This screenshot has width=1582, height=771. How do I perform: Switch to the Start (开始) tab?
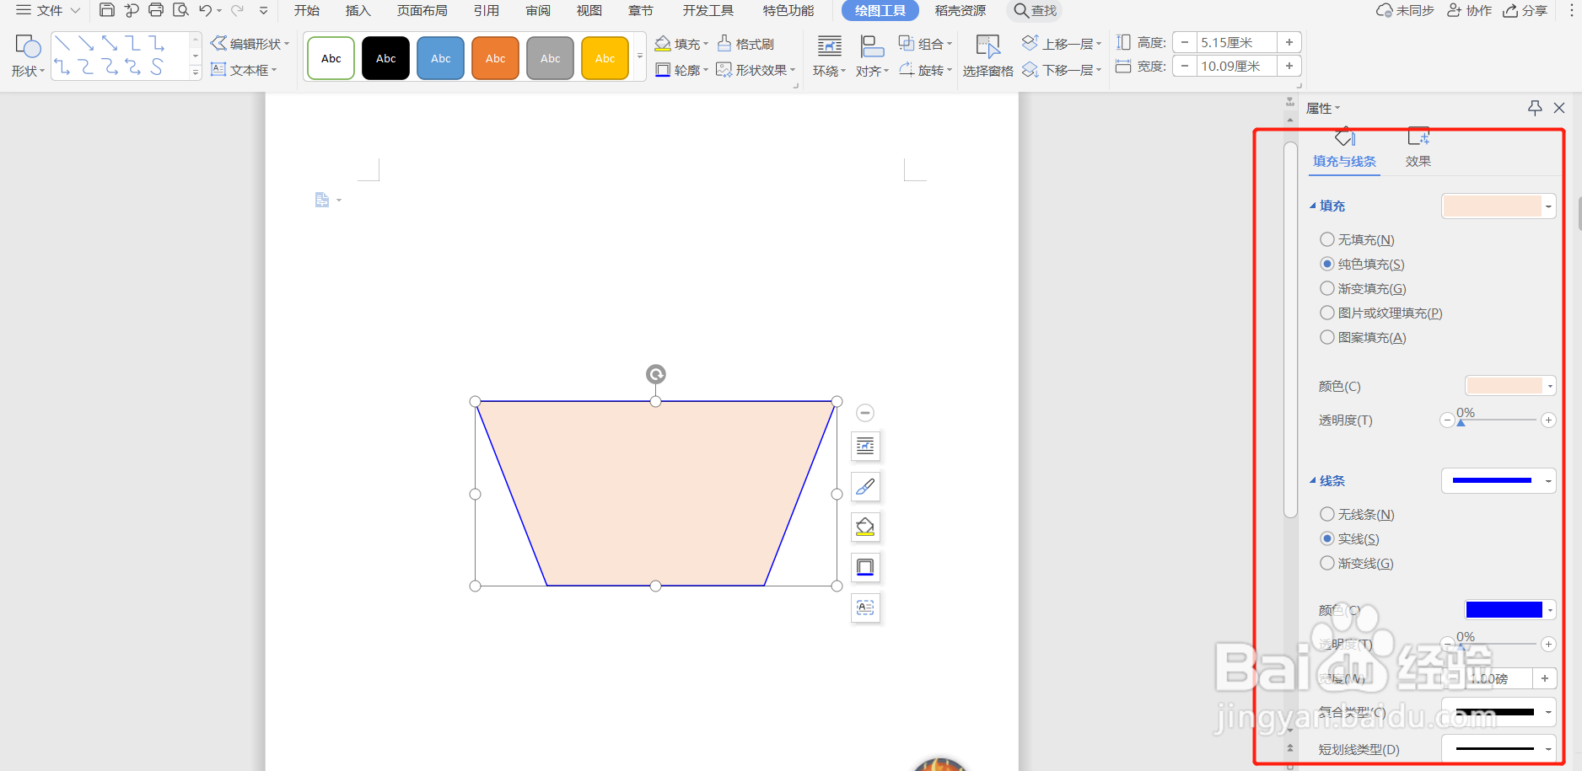307,10
